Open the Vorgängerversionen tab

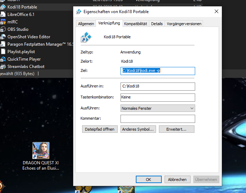coord(184,24)
